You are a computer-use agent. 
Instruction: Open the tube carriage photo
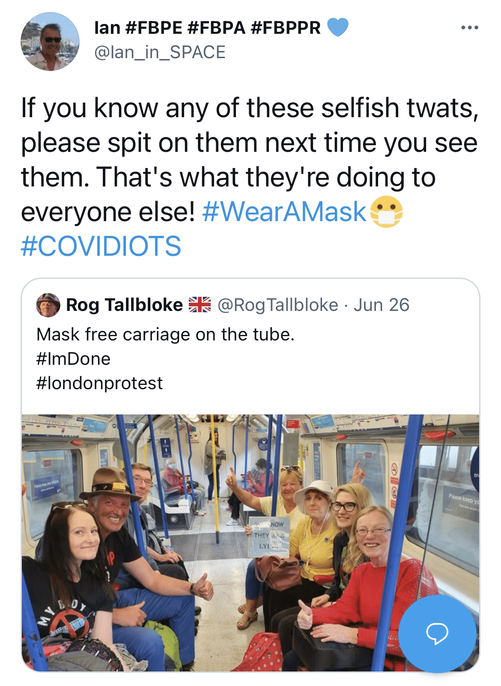point(214,535)
